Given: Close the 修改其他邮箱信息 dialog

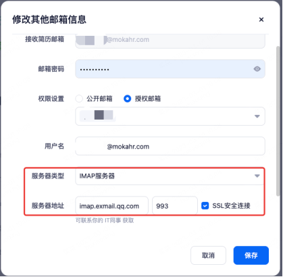Looking at the screenshot, I should coord(261,20).
